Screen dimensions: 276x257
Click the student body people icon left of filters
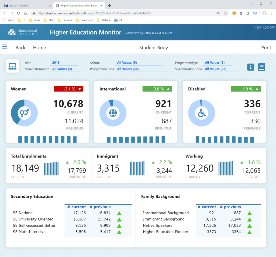[12, 66]
